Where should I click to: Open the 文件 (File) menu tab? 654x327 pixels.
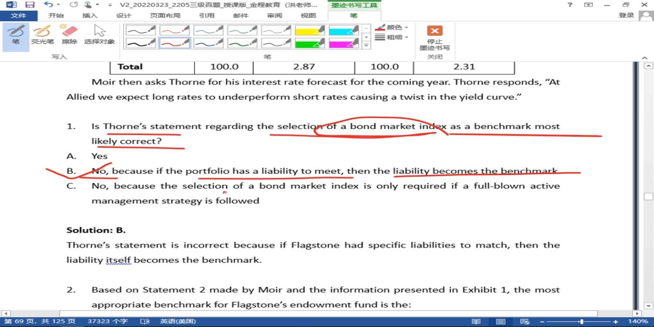point(18,16)
